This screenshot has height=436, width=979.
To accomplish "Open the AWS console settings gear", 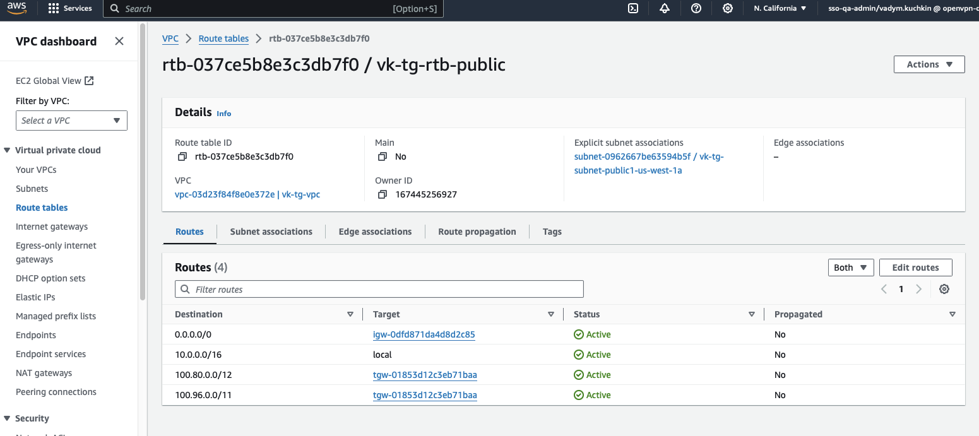I will 728,9.
